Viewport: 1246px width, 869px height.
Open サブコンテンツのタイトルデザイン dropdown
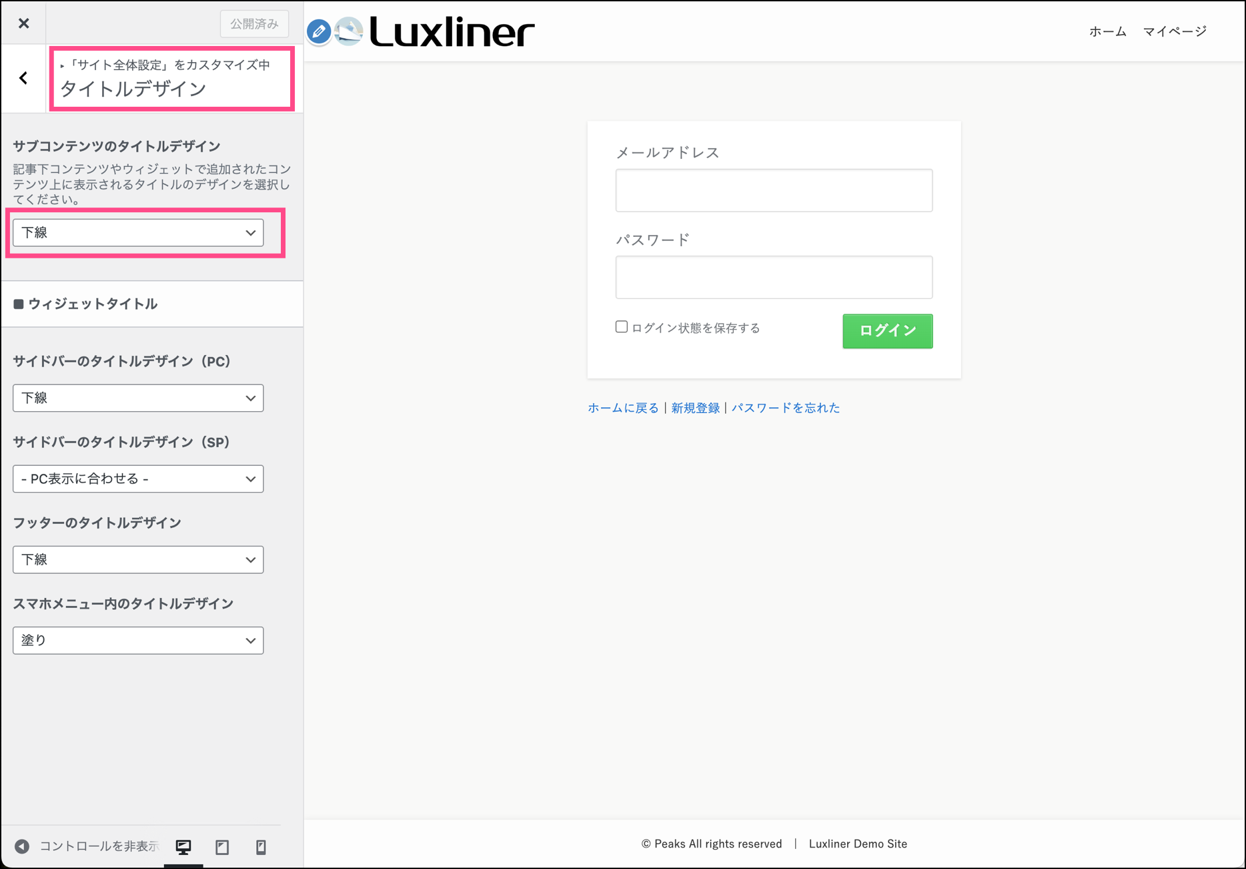coord(138,233)
